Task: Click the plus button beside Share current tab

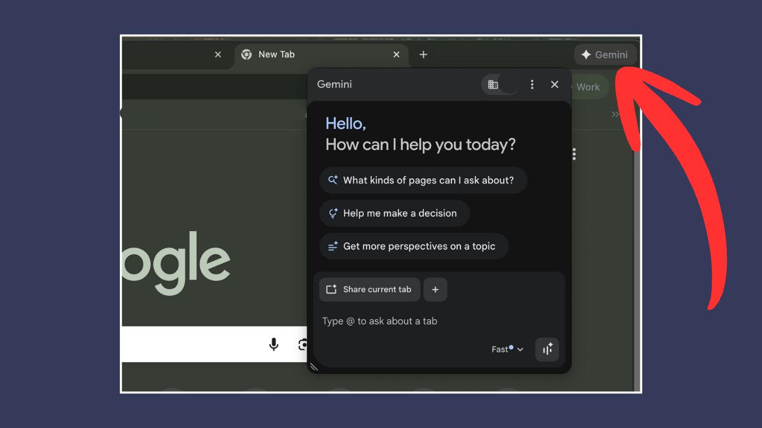Action: click(435, 290)
